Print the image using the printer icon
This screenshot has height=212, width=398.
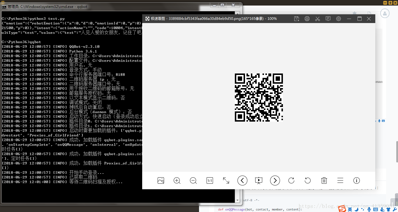tap(307, 19)
